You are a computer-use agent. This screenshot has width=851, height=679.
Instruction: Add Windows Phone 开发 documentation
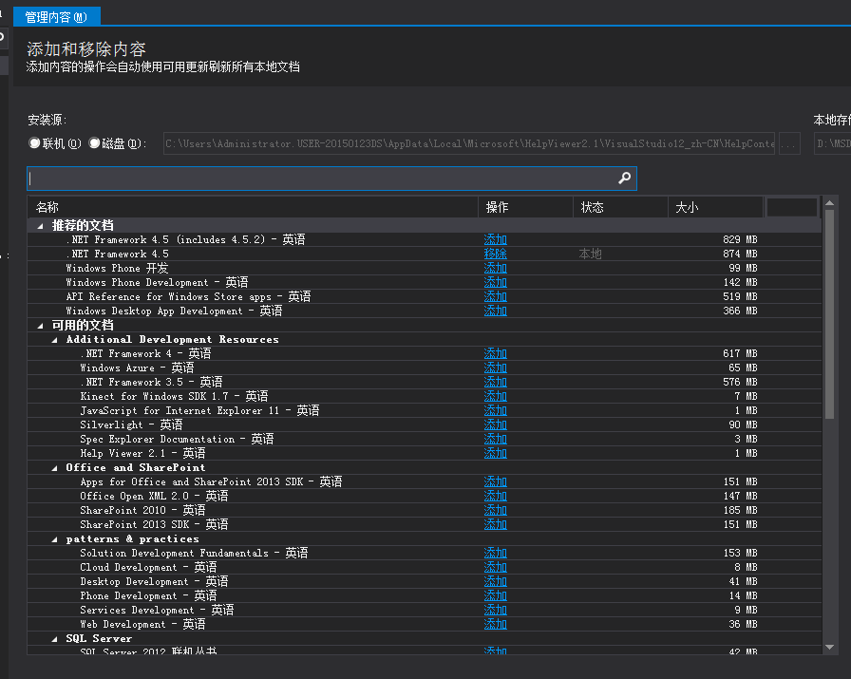[495, 268]
